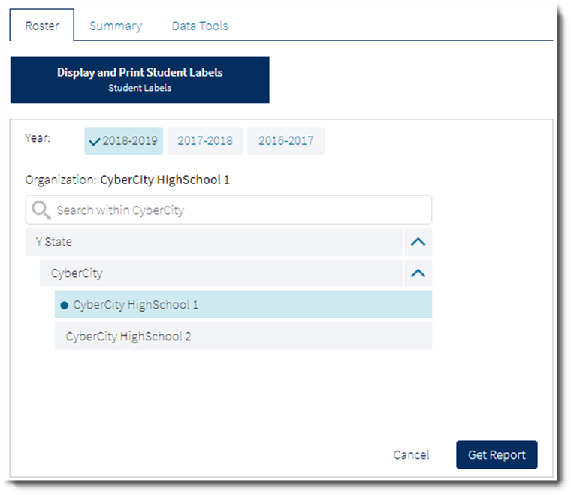Collapse the Y State tree chevron
Viewport: 571px width, 495px height.
click(x=418, y=243)
